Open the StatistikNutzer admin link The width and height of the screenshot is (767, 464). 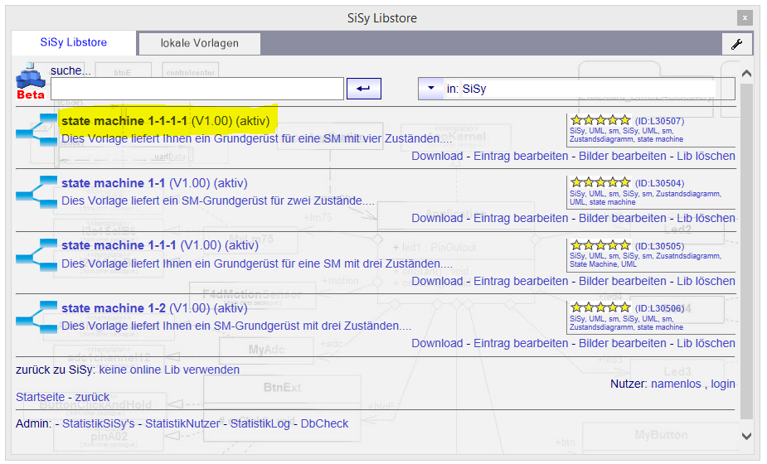click(182, 423)
